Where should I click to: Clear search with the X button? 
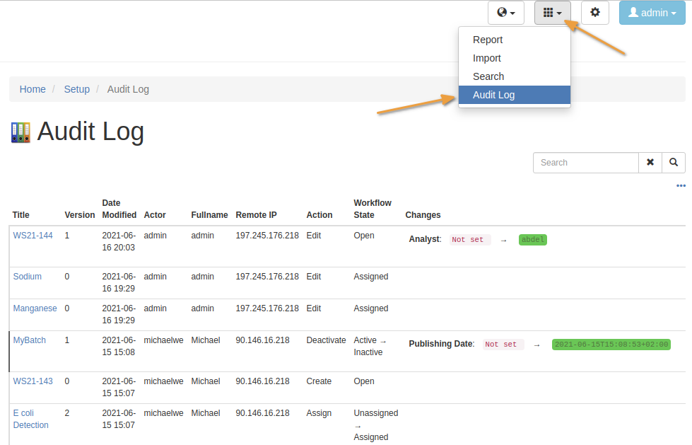coord(650,163)
